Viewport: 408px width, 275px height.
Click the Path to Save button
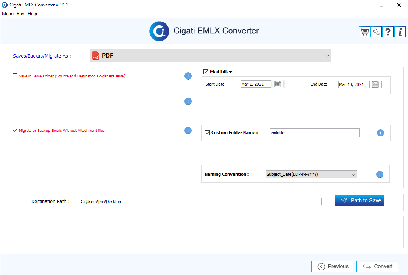click(x=360, y=201)
